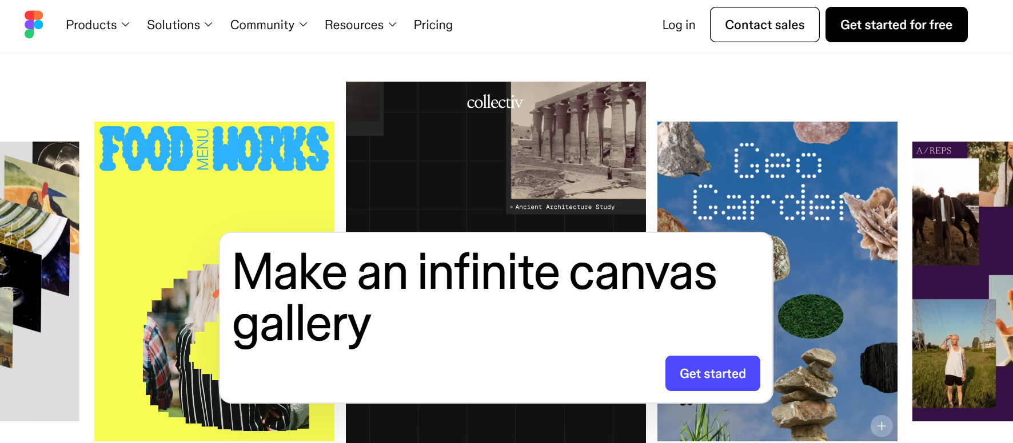The width and height of the screenshot is (1013, 443).
Task: Click the plus icon on Geo Garden card
Action: click(881, 426)
